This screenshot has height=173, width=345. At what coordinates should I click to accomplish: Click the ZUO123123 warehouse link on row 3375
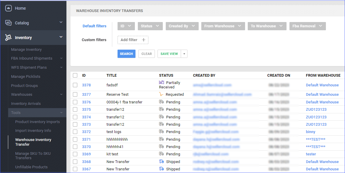316,109
